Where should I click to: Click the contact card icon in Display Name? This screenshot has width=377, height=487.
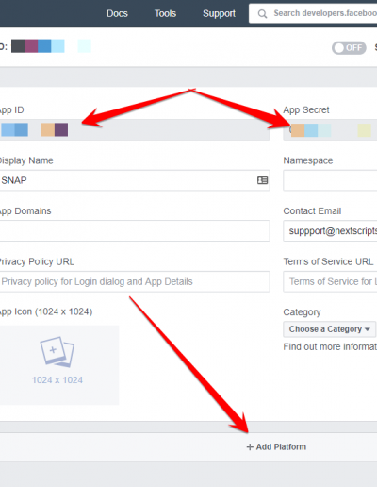point(262,180)
